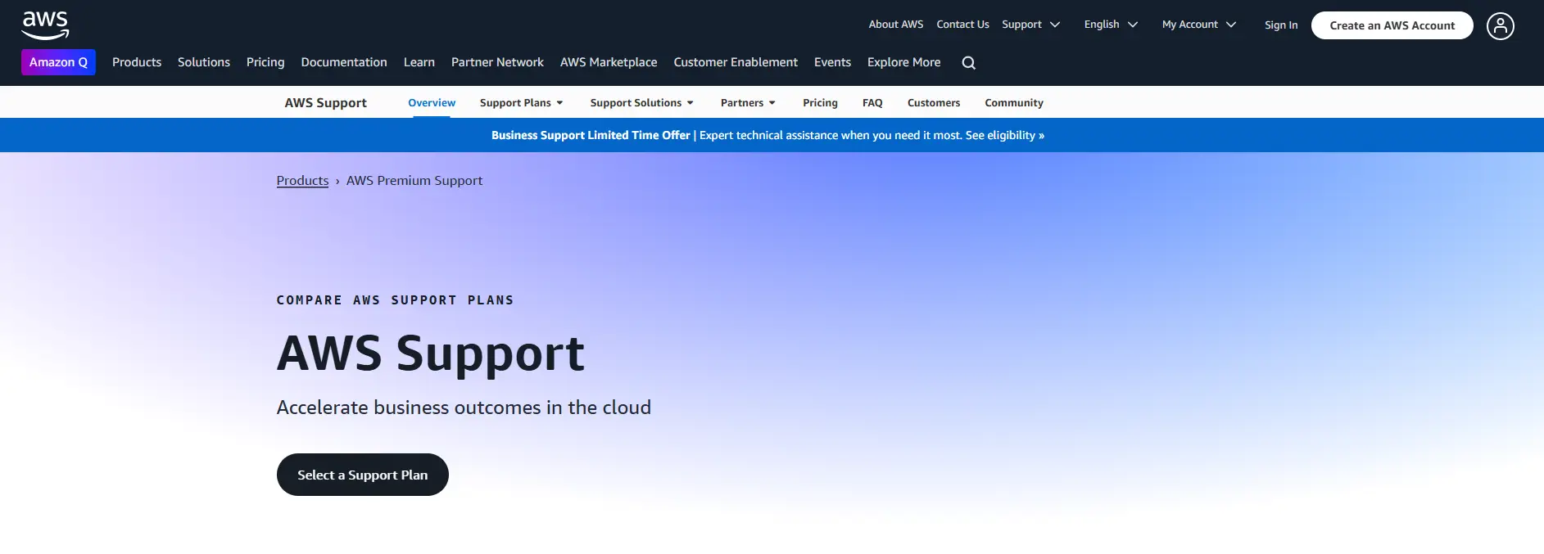Open the Products menu
The height and width of the screenshot is (554, 1544).
(137, 62)
